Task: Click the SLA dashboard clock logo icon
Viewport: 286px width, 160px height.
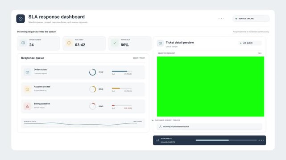Action: [21, 19]
